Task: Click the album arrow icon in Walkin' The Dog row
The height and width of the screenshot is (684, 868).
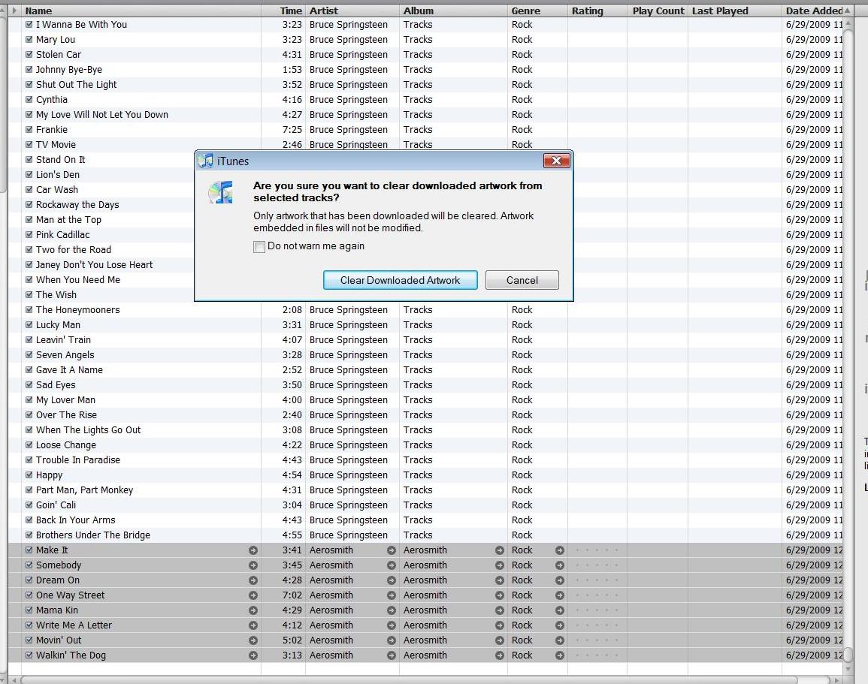Action: click(x=499, y=655)
